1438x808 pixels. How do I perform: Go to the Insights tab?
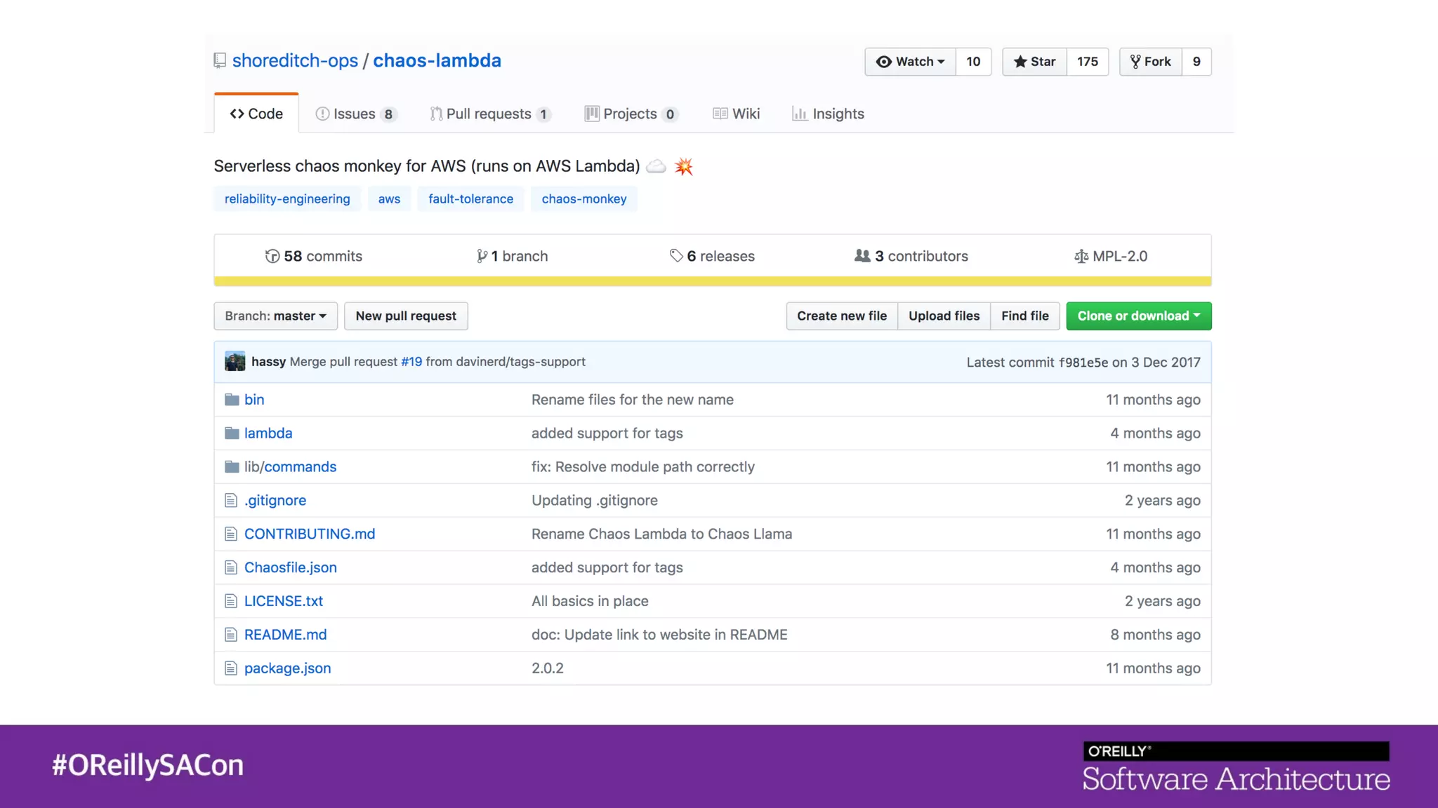pyautogui.click(x=829, y=114)
